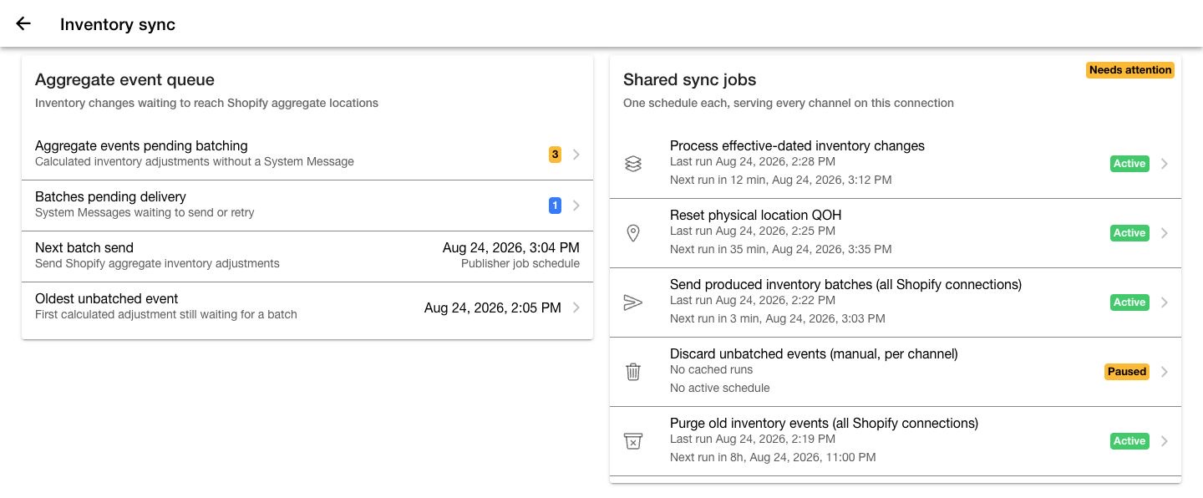Image resolution: width=1203 pixels, height=498 pixels.
Task: Open Discard unbatched events chevron
Action: click(x=1165, y=372)
